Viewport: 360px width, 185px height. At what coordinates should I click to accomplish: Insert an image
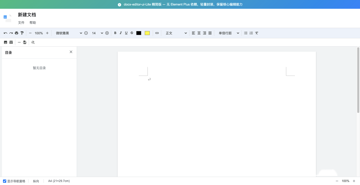coord(5,42)
